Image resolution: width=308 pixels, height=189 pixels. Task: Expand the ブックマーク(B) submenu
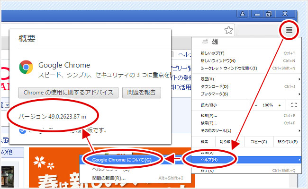[x=246, y=94]
